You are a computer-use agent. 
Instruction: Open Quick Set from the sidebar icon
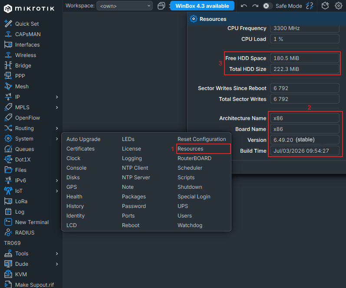pyautogui.click(x=8, y=23)
